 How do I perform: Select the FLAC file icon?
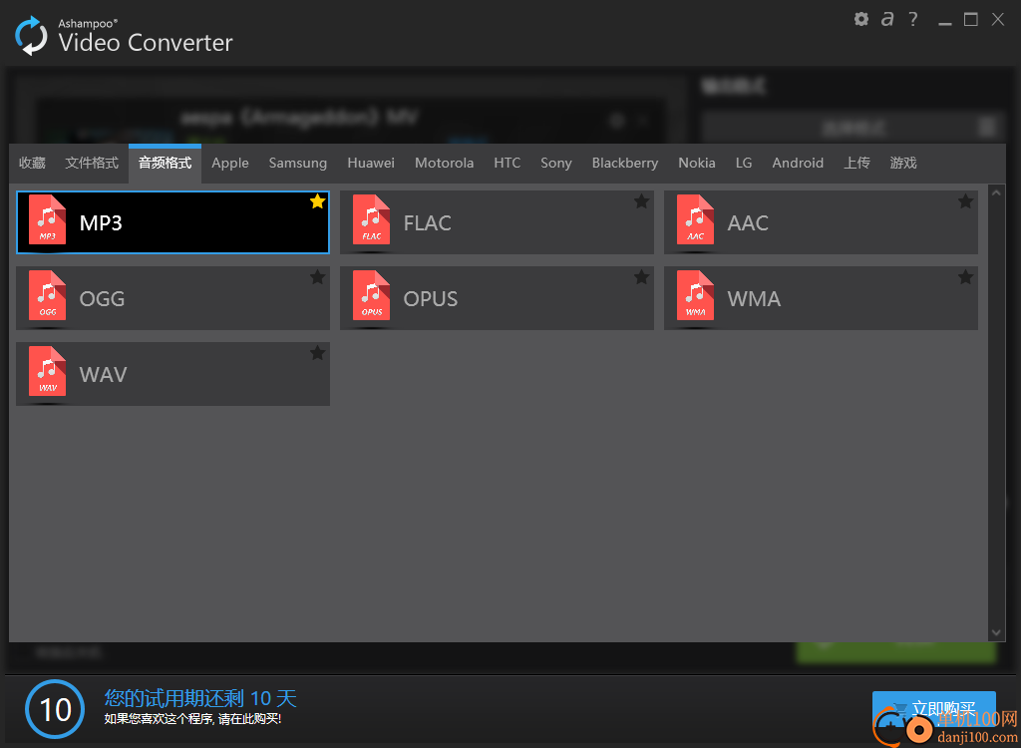371,219
